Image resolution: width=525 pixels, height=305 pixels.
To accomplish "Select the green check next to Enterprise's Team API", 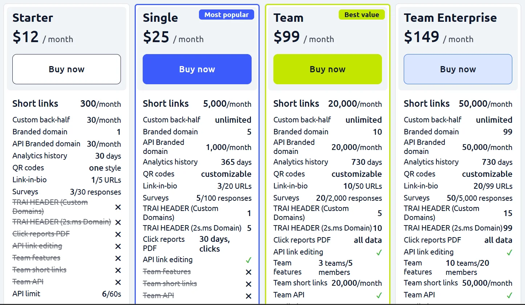I will coord(509,295).
